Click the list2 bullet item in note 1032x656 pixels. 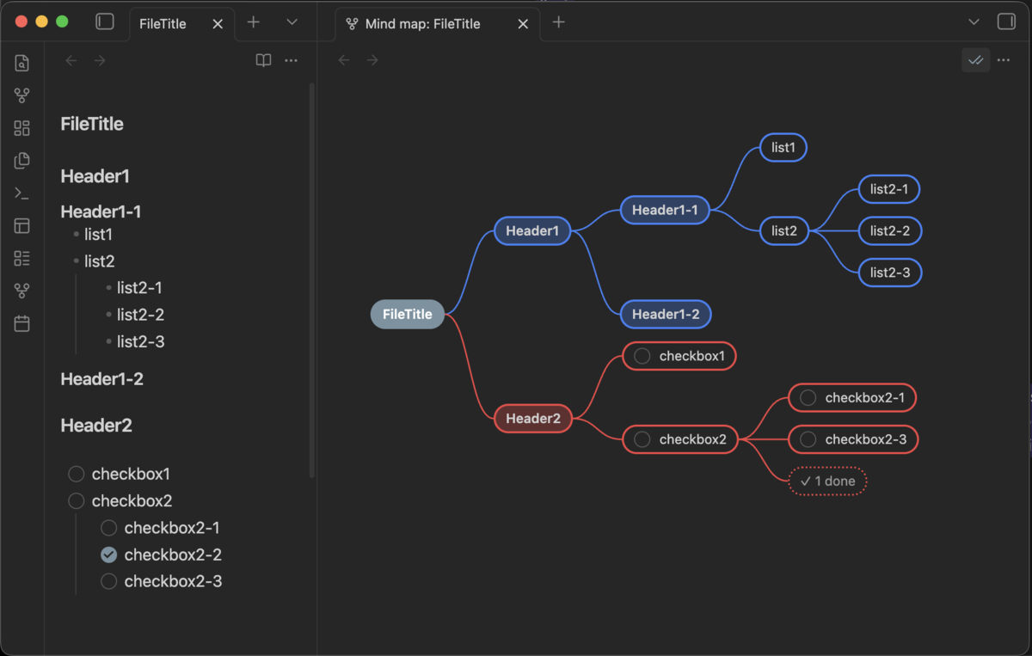tap(100, 261)
